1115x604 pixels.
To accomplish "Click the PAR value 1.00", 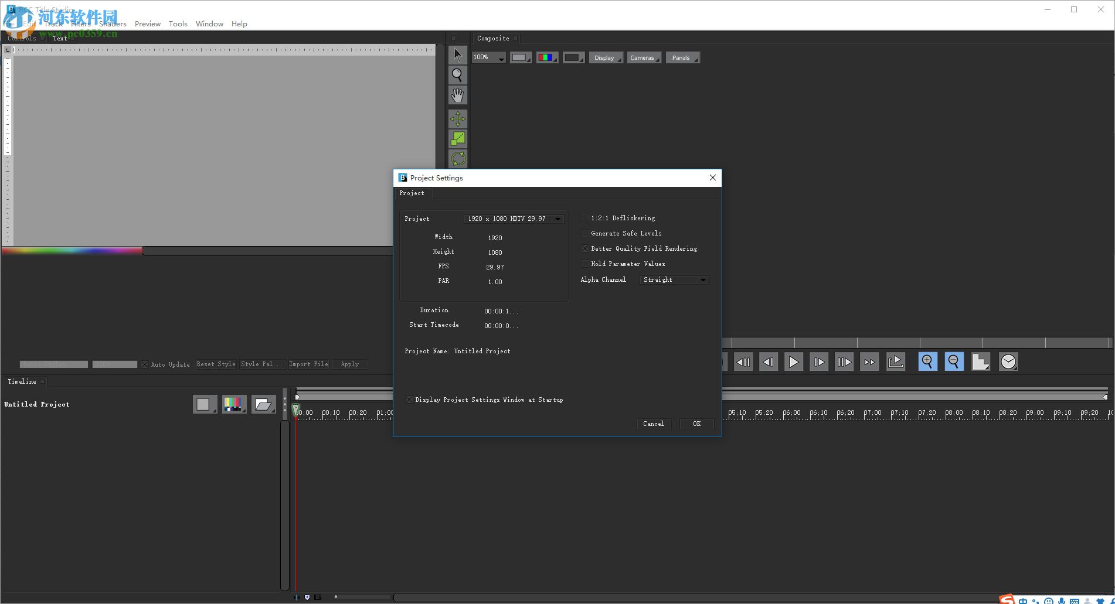I will pyautogui.click(x=495, y=282).
